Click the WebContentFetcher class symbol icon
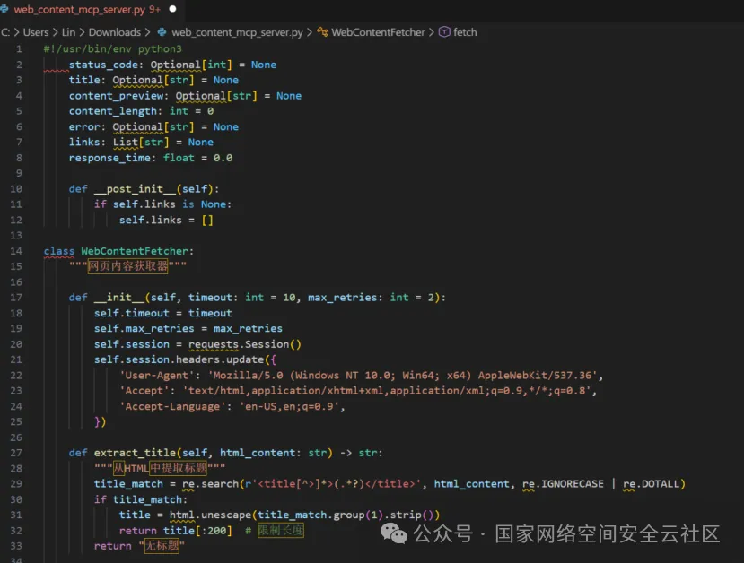 tap(322, 32)
